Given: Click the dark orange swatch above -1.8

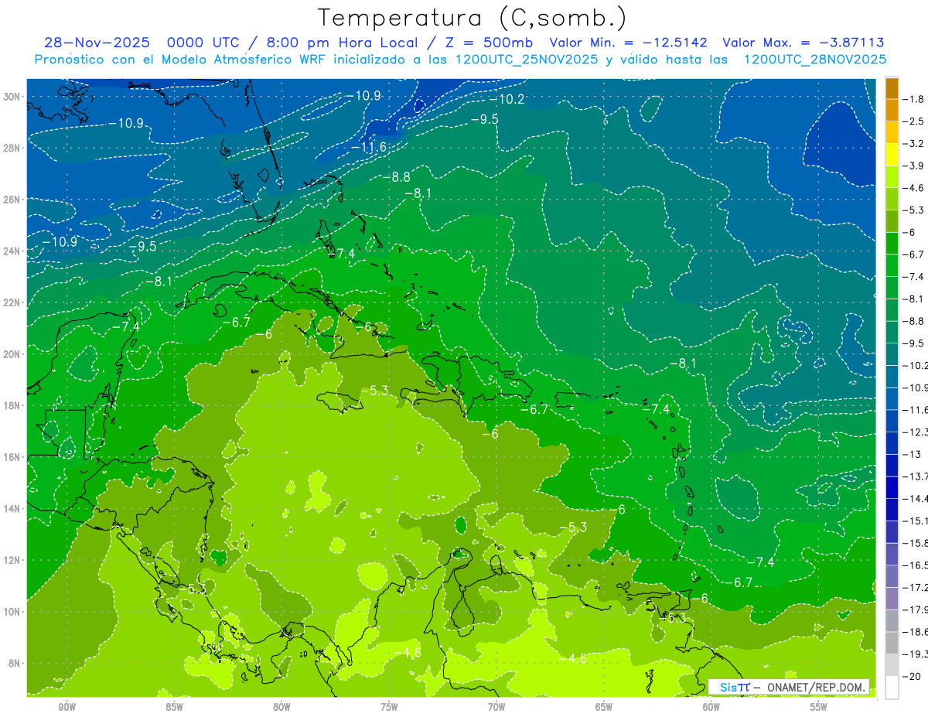Looking at the screenshot, I should (892, 89).
